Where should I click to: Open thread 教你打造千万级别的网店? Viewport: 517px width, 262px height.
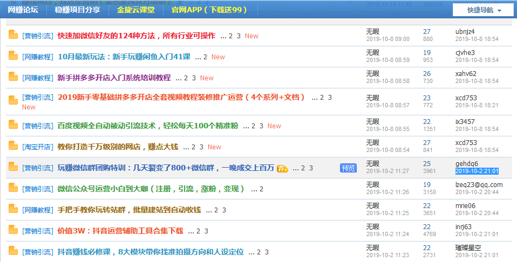tap(118, 147)
